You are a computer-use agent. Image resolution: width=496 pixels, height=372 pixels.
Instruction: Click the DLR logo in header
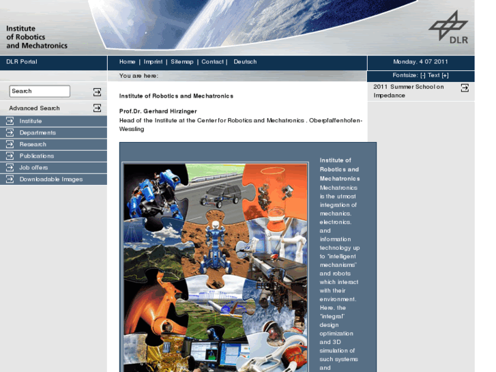[x=448, y=27]
